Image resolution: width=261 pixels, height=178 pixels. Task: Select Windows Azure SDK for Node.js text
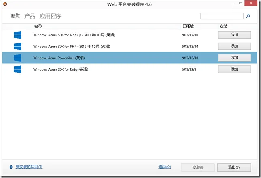point(74,35)
